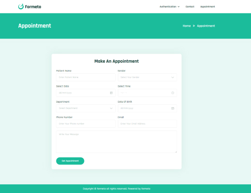Open the Gender dropdown
The image size is (251, 193).
click(147, 77)
